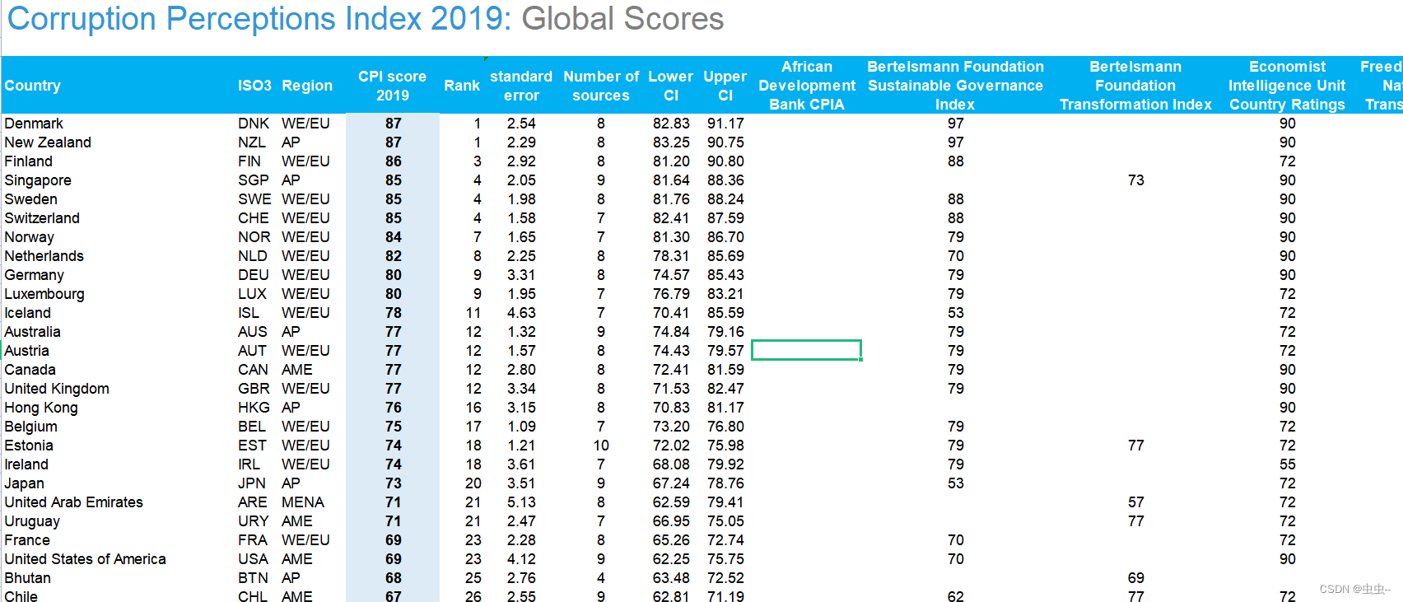Select the empty highlighted cell in Austria row
Image resolution: width=1403 pixels, height=602 pixels.
coord(806,350)
